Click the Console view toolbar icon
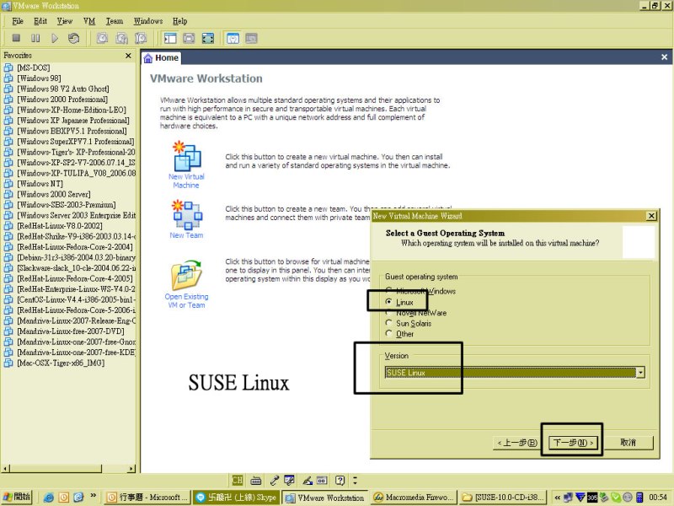Image resolution: width=674 pixels, height=506 pixels. [x=251, y=38]
